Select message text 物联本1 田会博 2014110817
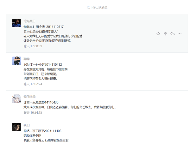 tap(43, 27)
